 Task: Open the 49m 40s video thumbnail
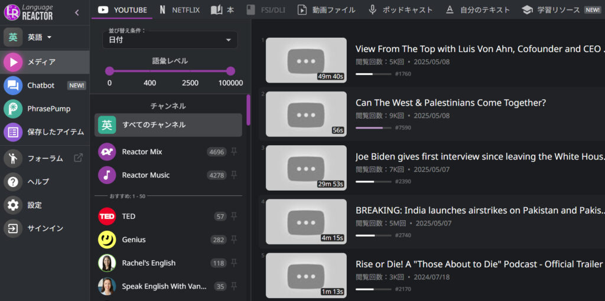click(307, 60)
